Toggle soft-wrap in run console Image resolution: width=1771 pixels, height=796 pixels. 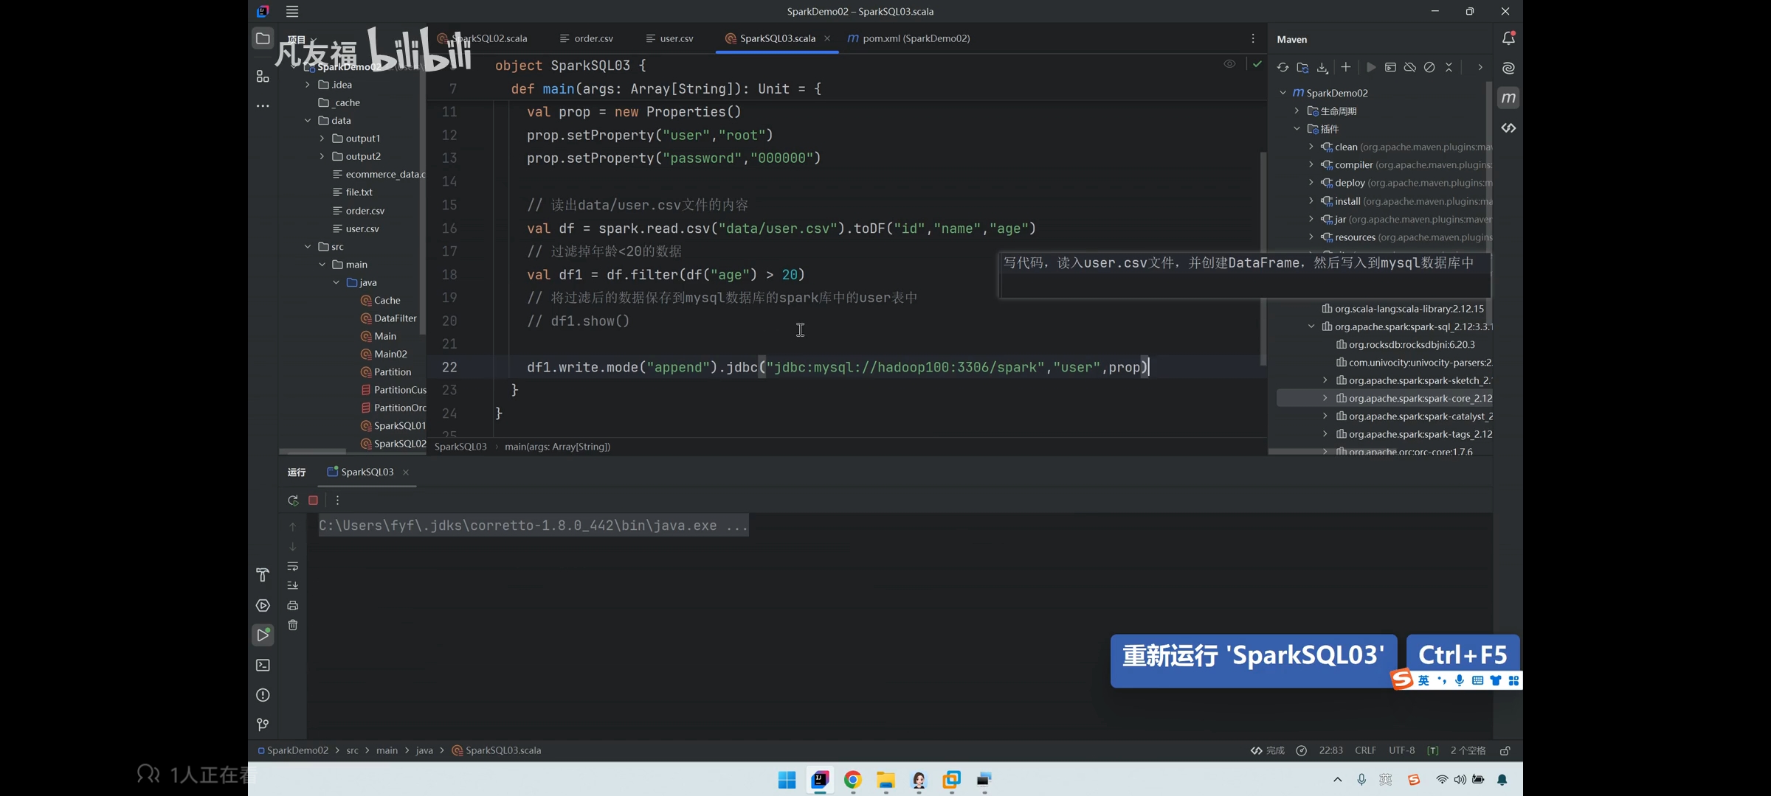coord(293,566)
